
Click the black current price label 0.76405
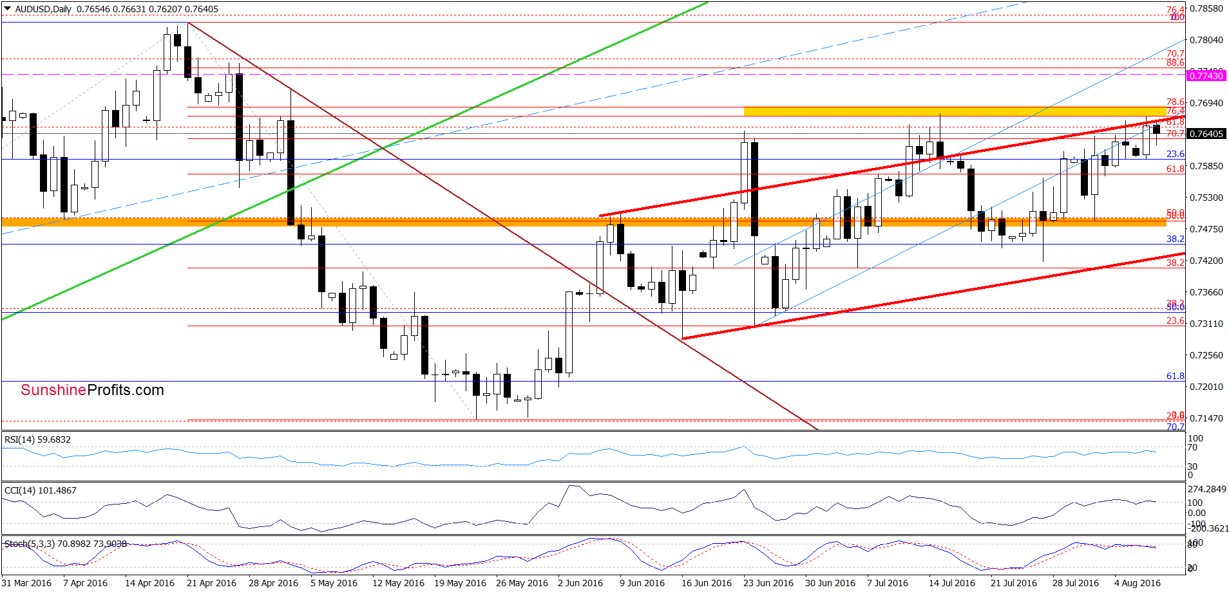(x=1206, y=134)
